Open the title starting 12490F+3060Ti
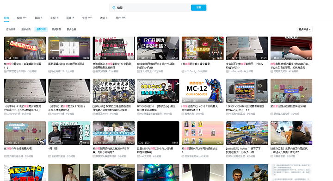This screenshot has height=181, width=333. pyautogui.click(x=245, y=108)
